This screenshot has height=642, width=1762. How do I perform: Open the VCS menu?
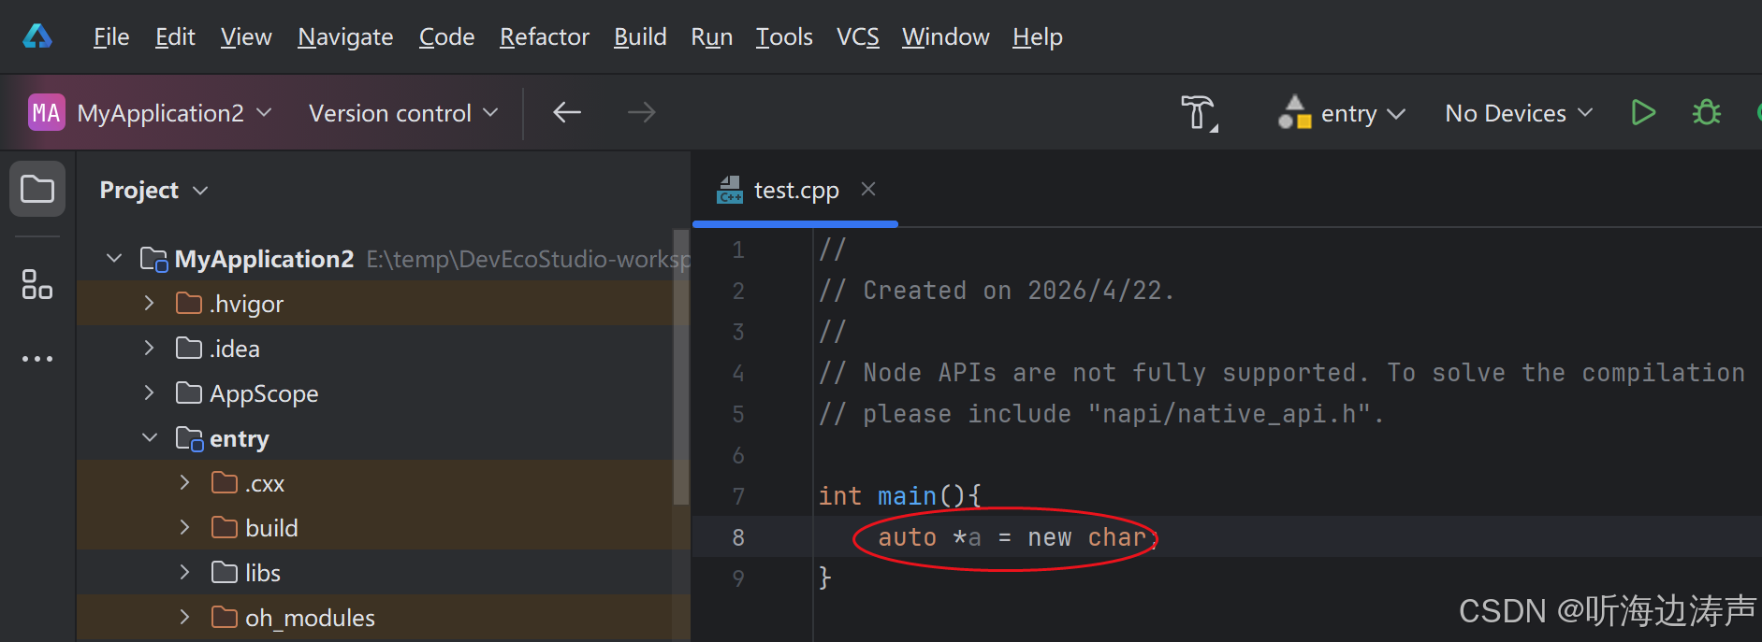[857, 36]
